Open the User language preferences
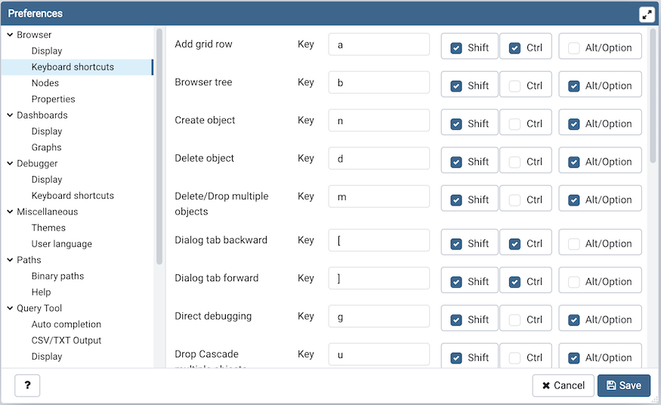Screen dimensions: 661x405 (61, 243)
